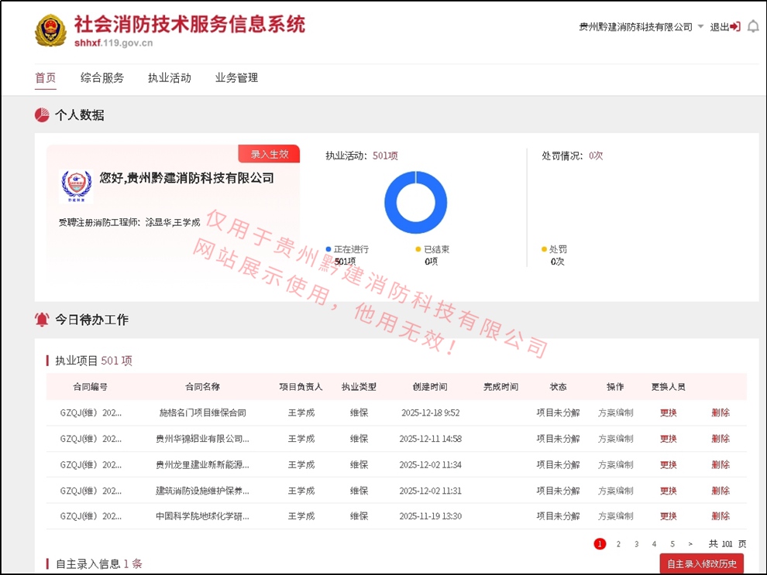
Task: Select page 3 in the pagination
Action: tap(636, 544)
